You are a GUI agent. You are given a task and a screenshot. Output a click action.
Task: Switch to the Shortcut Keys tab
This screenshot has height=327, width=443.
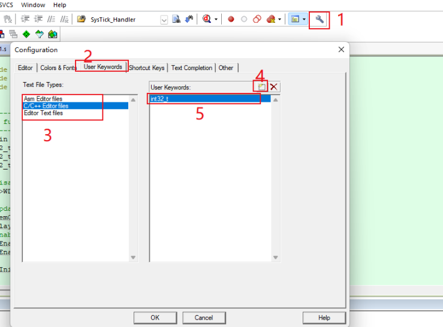[x=146, y=68]
